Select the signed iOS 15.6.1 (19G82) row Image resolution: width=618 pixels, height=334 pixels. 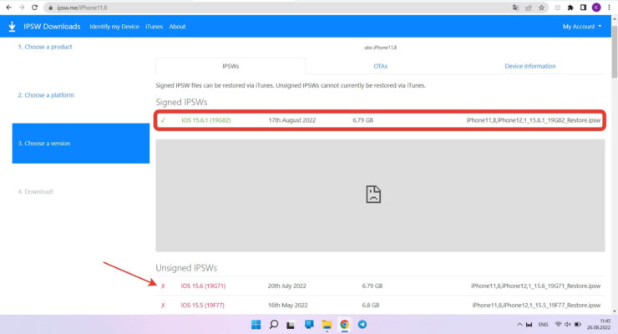point(380,120)
